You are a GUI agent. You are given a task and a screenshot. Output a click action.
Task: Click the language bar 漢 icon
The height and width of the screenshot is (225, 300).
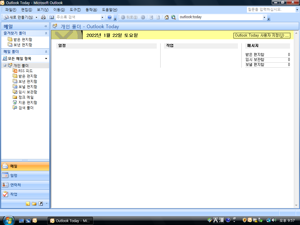(x=221, y=220)
